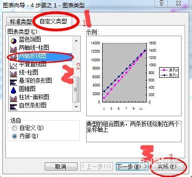
Task: Click the two-axis line chart icon
Action: pos(14,57)
